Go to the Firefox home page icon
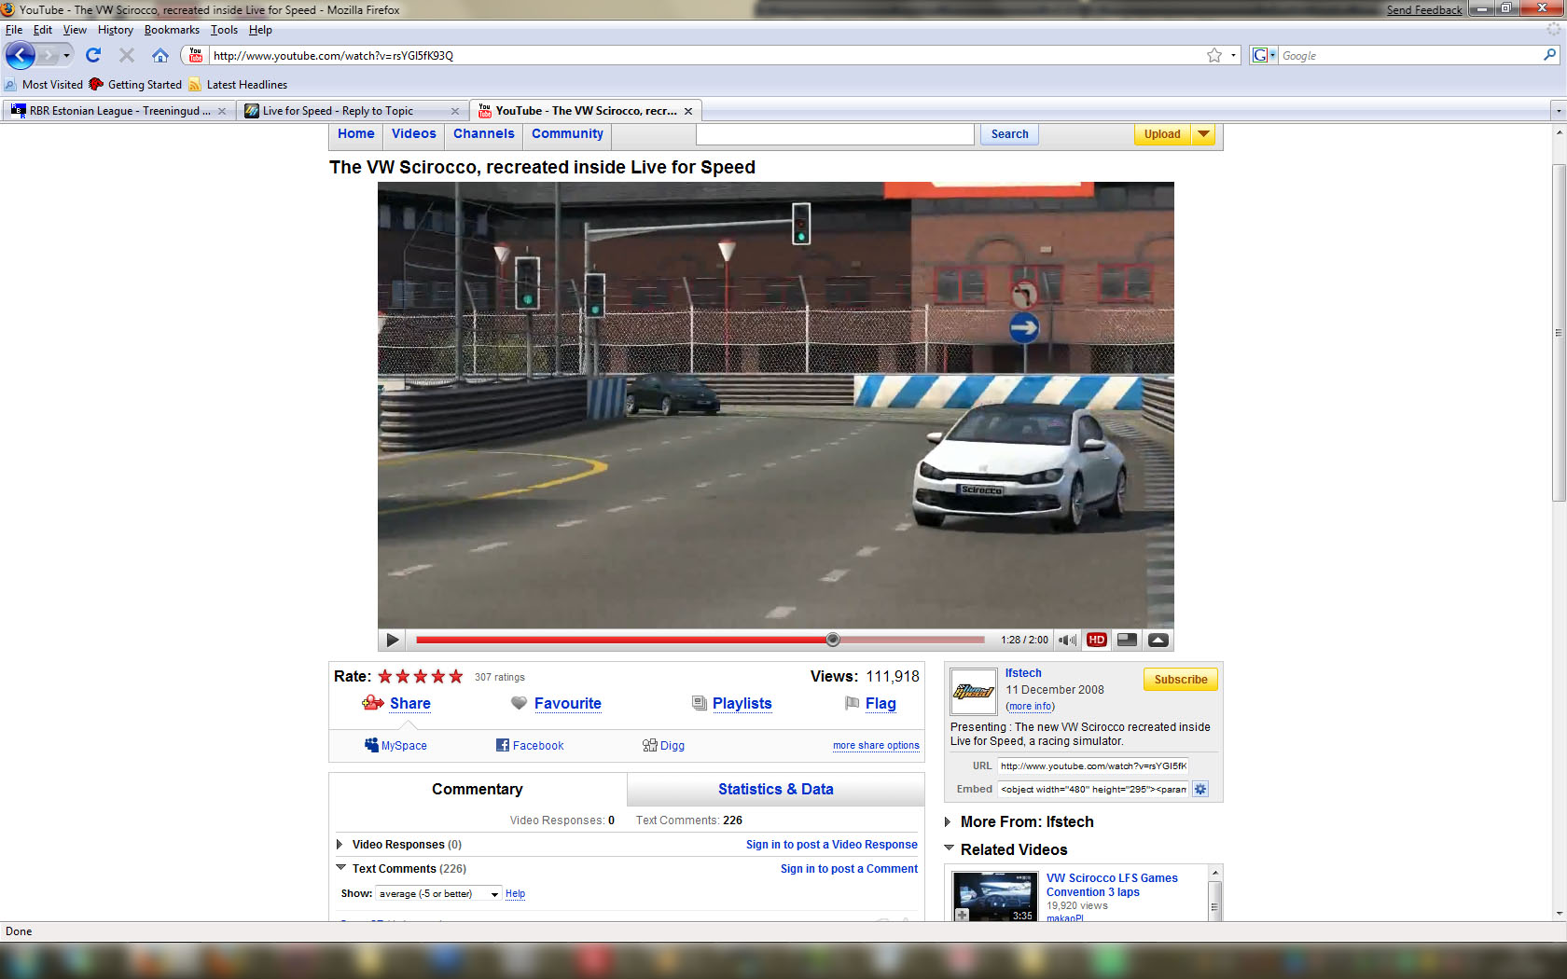Image resolution: width=1567 pixels, height=979 pixels. tap(160, 55)
